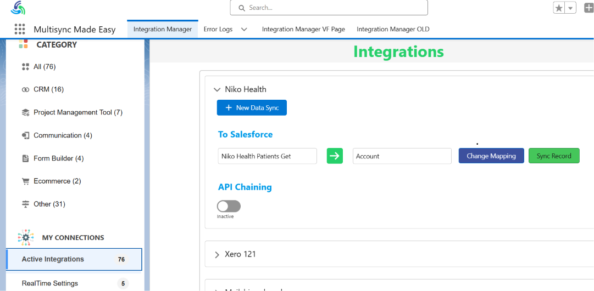
Task: Click the Account object field
Action: (402, 156)
